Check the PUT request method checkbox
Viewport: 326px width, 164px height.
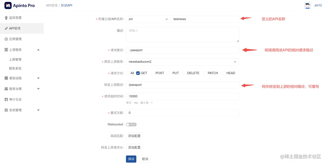[170, 73]
